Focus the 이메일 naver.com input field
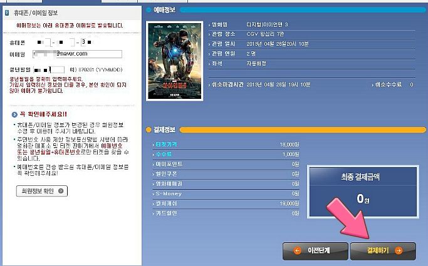 [78, 54]
